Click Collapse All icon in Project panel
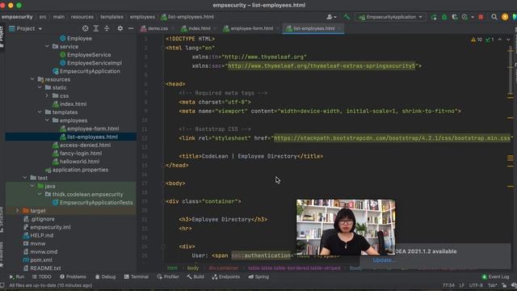This screenshot has height=291, width=517. pyautogui.click(x=107, y=29)
